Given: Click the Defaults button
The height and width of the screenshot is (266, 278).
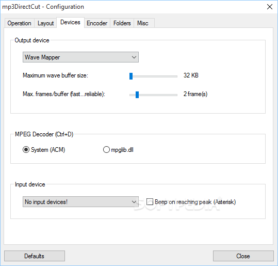Looking at the screenshot, I should pos(35,256).
